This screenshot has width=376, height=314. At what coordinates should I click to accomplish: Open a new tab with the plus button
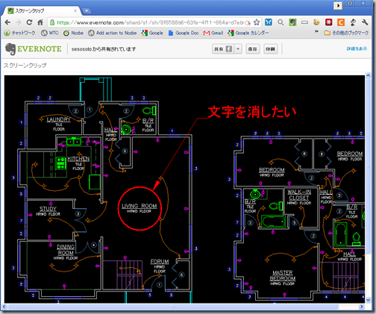(87, 10)
